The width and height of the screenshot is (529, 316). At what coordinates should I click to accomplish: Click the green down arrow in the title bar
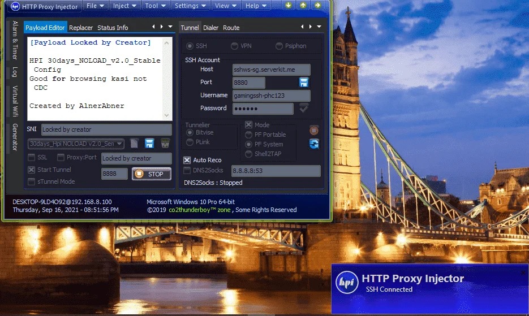tap(288, 6)
